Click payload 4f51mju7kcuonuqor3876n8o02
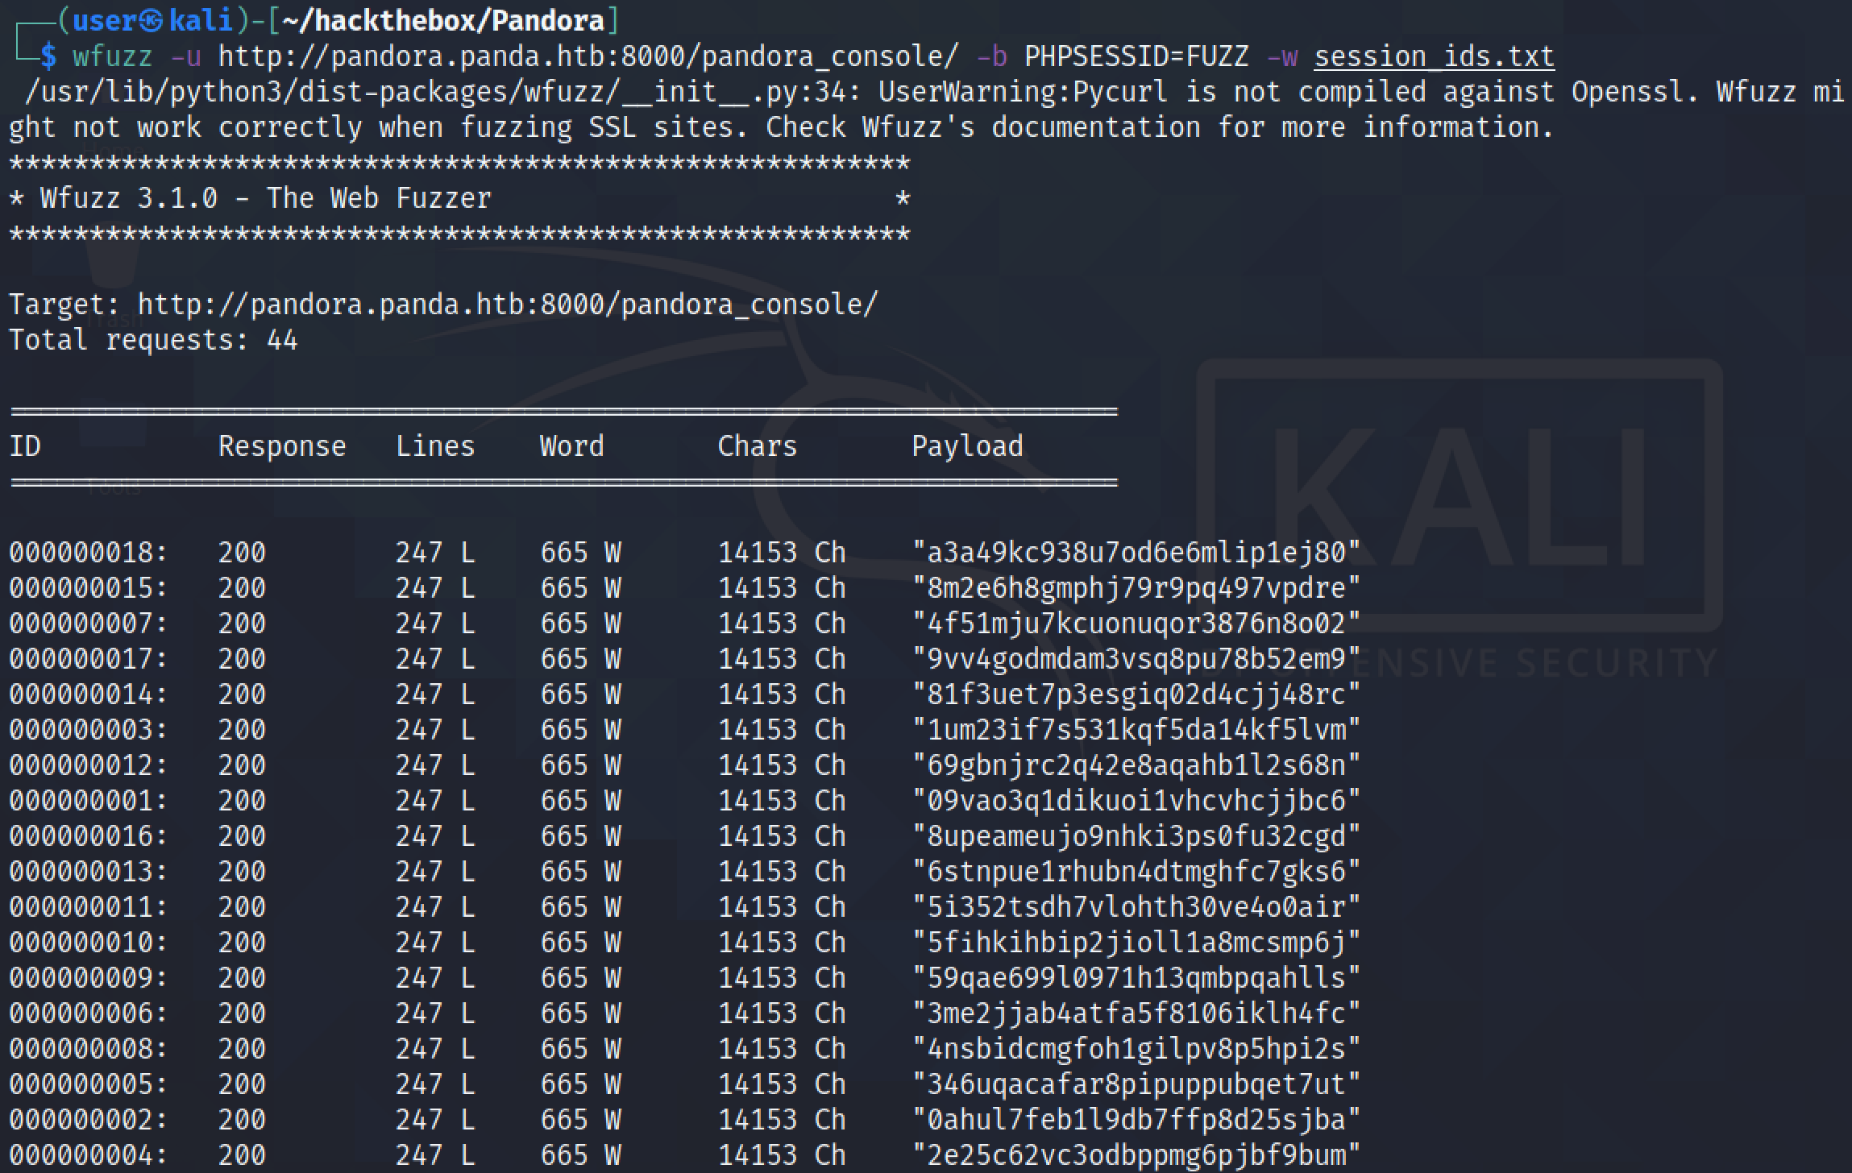This screenshot has width=1852, height=1173. pyautogui.click(x=1136, y=624)
